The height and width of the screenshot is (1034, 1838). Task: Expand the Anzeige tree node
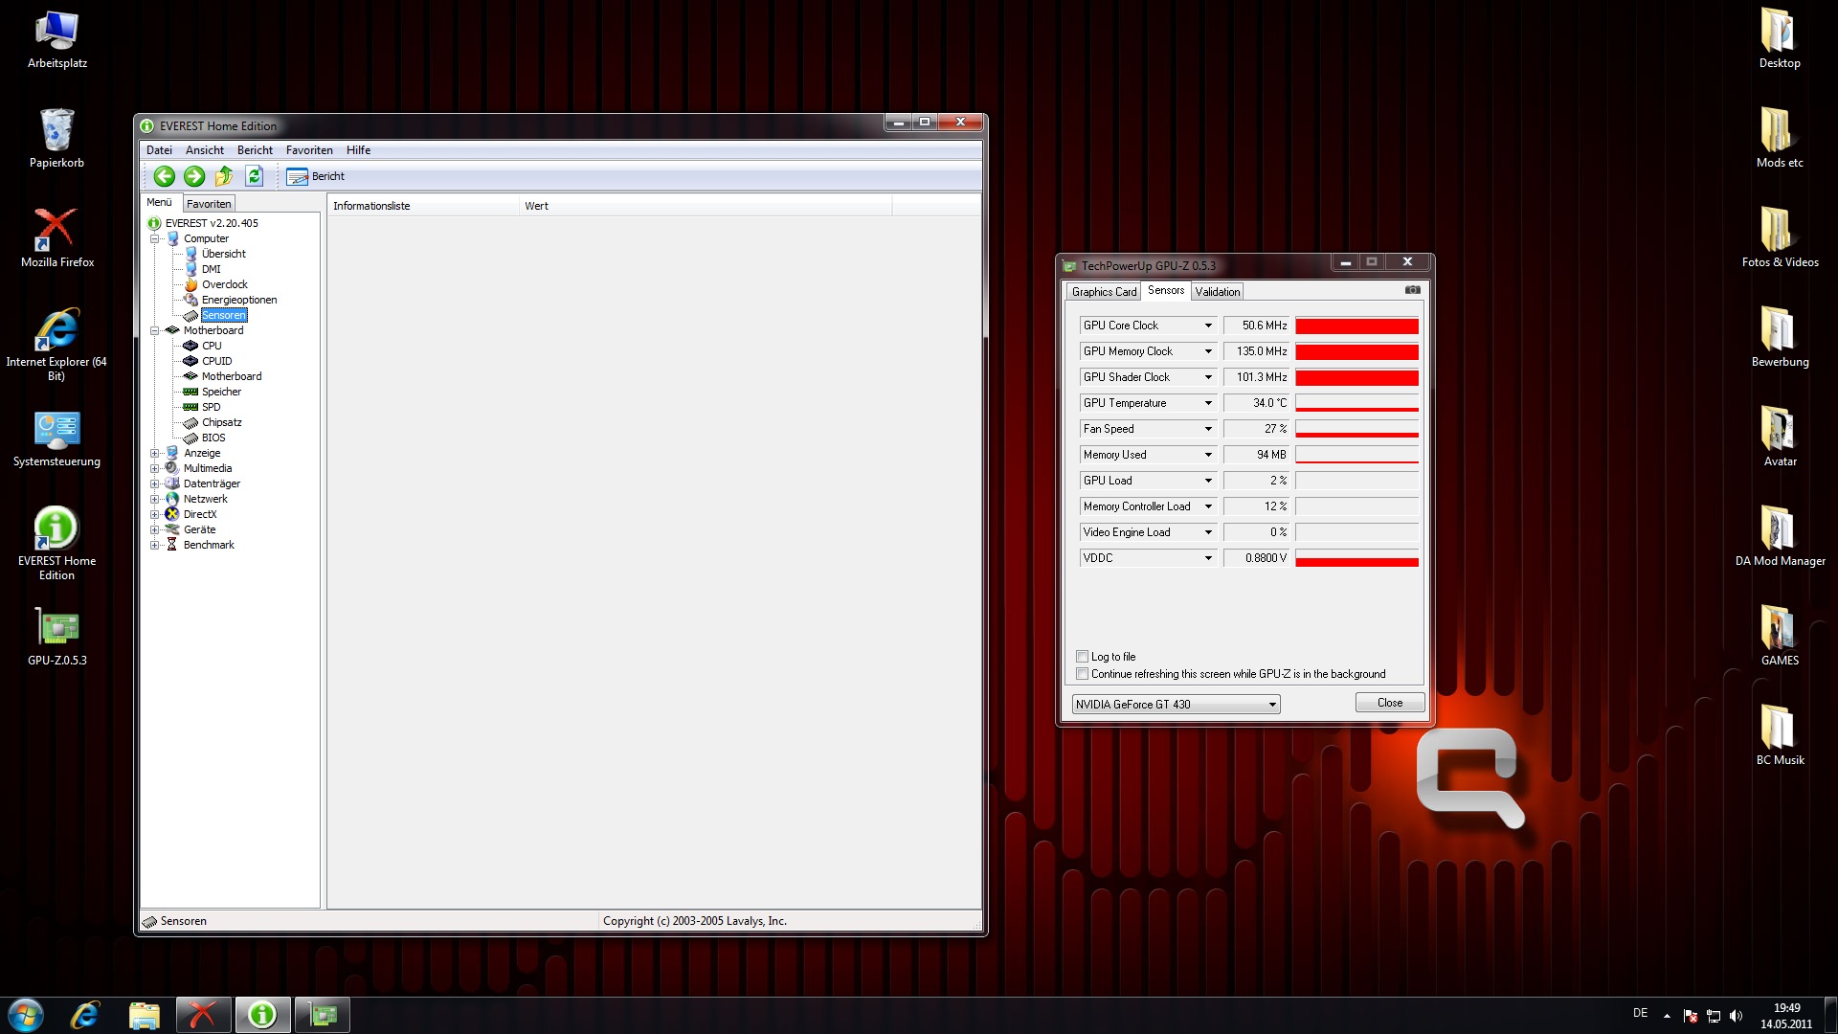154,453
